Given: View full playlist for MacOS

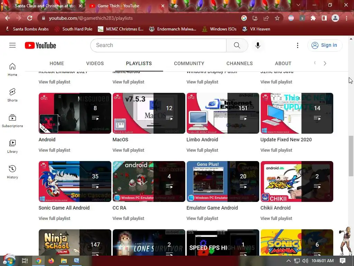Looking at the screenshot, I should 128,150.
